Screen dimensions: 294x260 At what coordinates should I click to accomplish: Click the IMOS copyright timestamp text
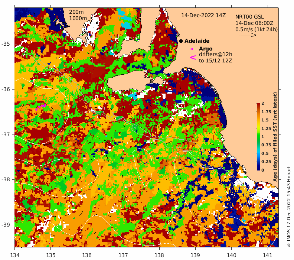pos(288,207)
